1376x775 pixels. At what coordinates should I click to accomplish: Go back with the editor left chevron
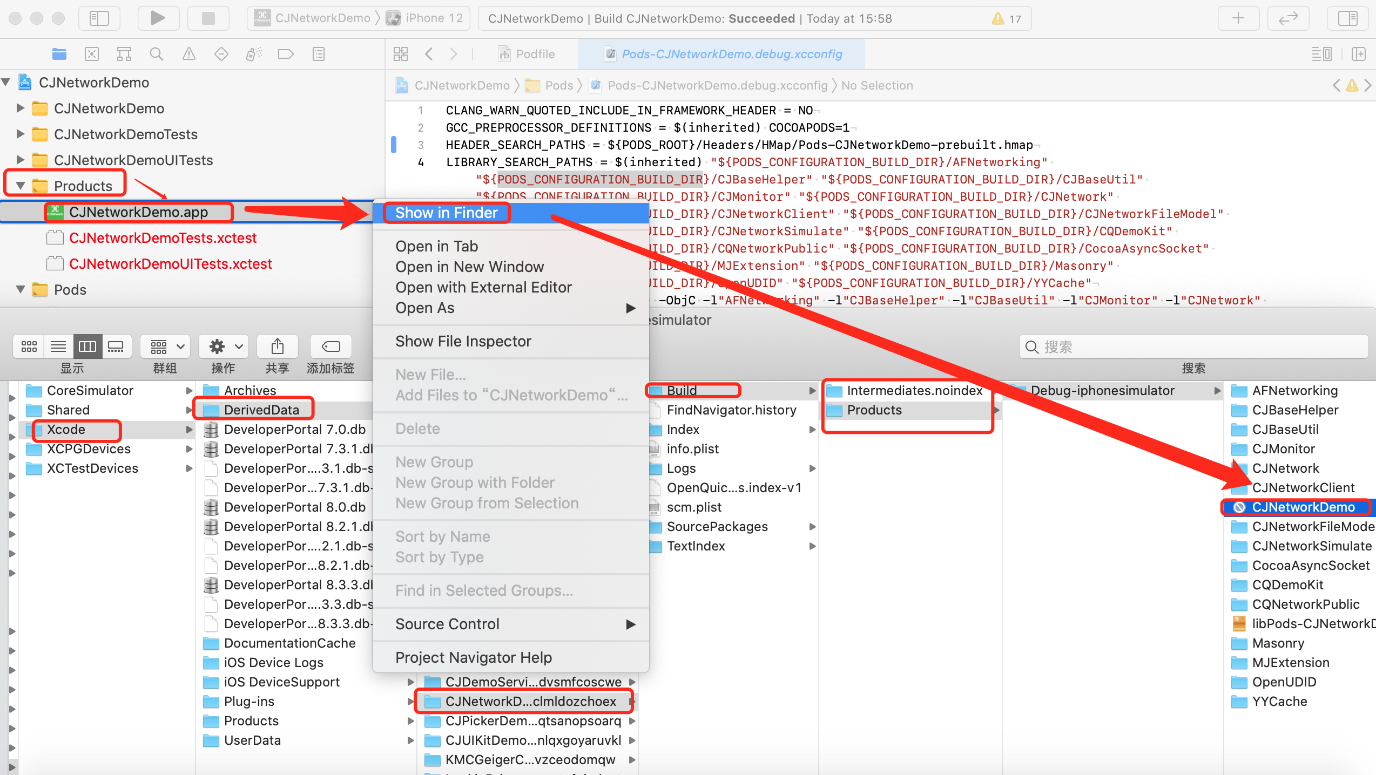[429, 54]
